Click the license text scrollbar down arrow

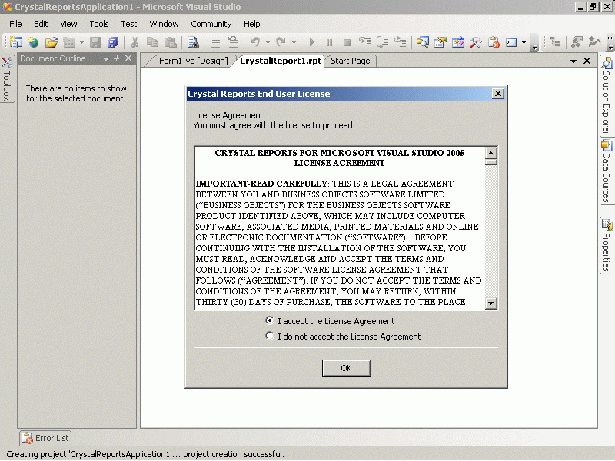[491, 303]
